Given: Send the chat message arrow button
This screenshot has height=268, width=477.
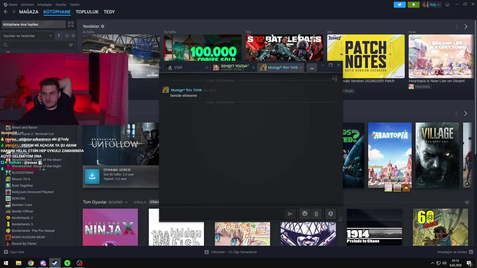Looking at the screenshot, I should [x=290, y=214].
